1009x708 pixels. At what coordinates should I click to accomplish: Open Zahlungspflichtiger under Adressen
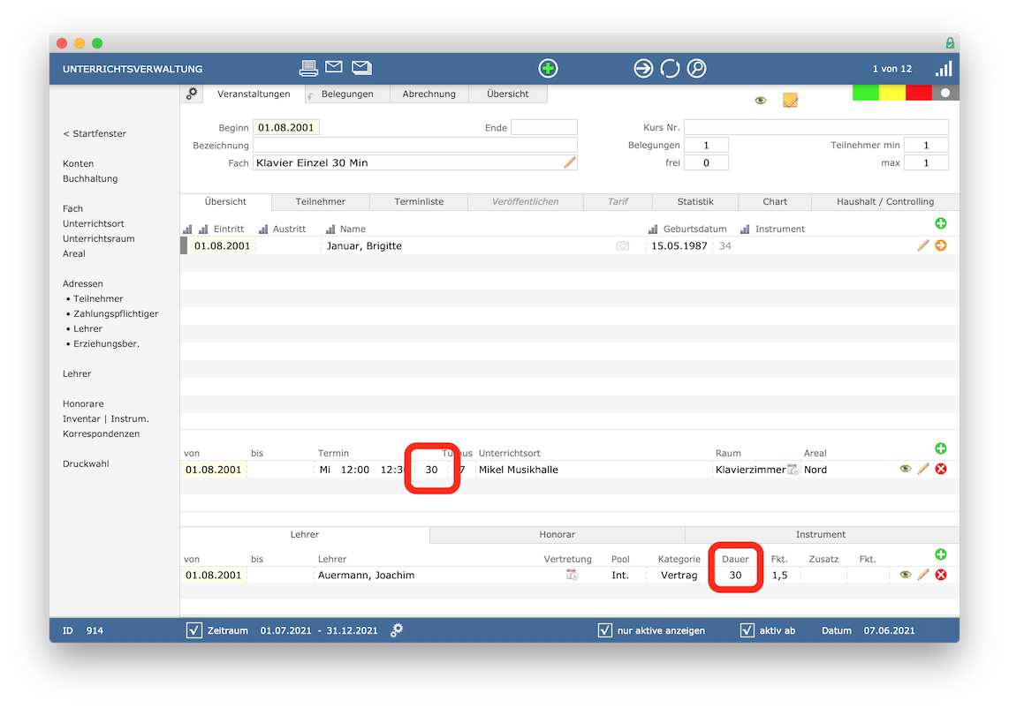[116, 313]
